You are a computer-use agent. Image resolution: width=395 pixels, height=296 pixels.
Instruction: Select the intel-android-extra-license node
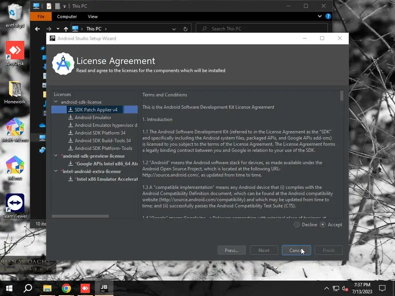coord(91,172)
